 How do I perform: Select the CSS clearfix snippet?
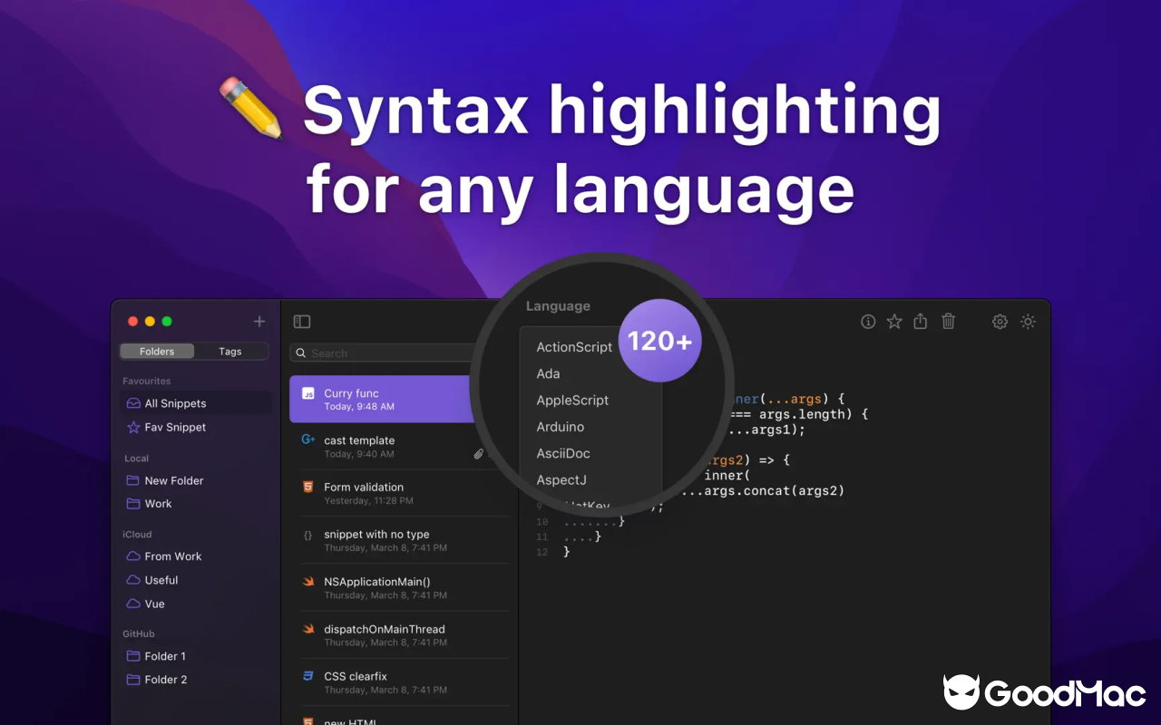[x=356, y=676]
